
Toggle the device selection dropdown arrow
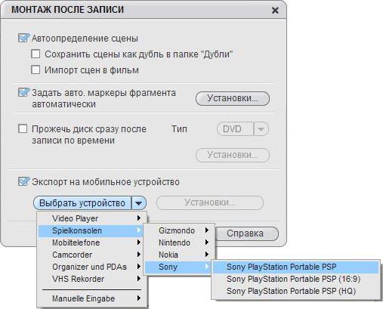pyautogui.click(x=139, y=203)
